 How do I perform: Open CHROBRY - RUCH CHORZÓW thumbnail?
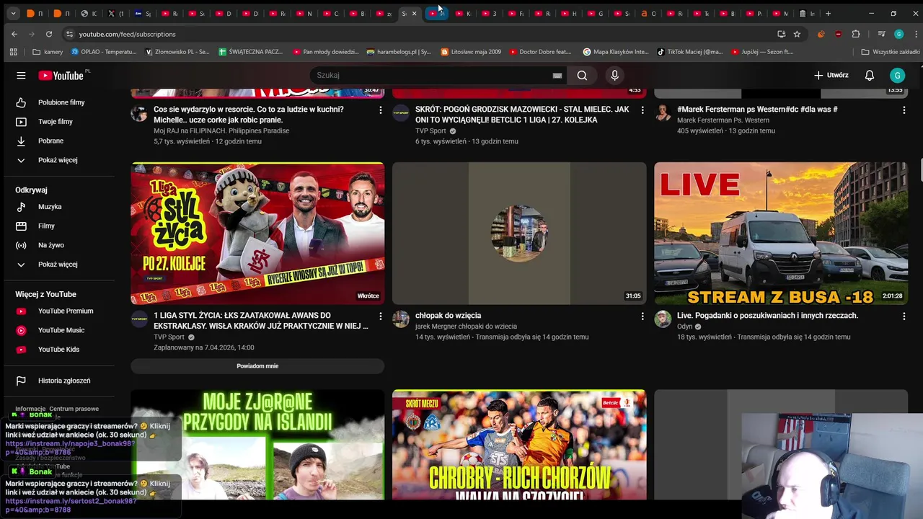[519, 445]
